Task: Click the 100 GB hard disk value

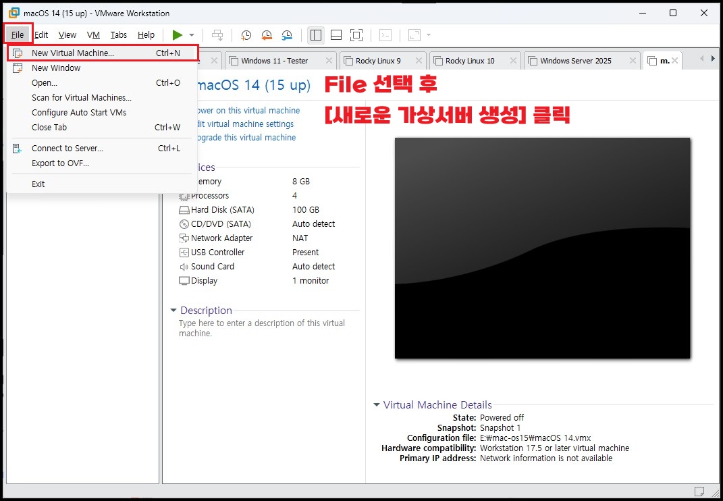Action: tap(306, 210)
